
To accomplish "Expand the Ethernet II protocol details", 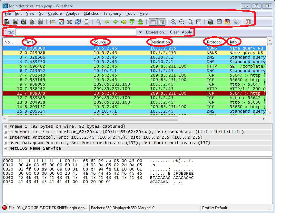I will click(x=5, y=132).
